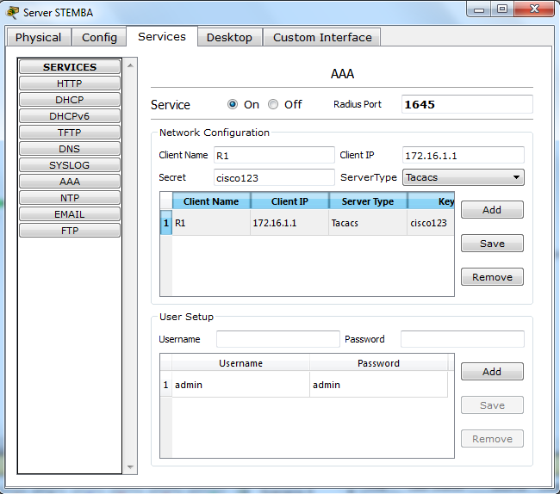Turn the AAA service Off
Viewport: 560px width, 494px height.
tap(273, 104)
